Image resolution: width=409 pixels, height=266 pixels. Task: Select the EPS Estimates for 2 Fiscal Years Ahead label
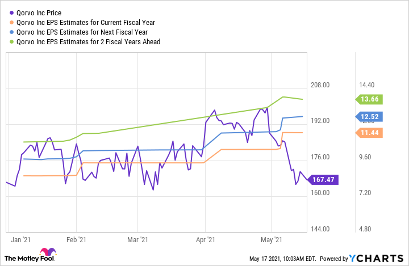tap(88, 41)
